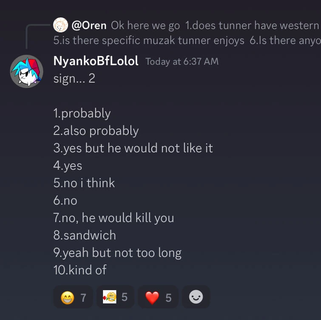Click the "8.sandwich" answer line
This screenshot has width=321, height=320.
(x=84, y=235)
